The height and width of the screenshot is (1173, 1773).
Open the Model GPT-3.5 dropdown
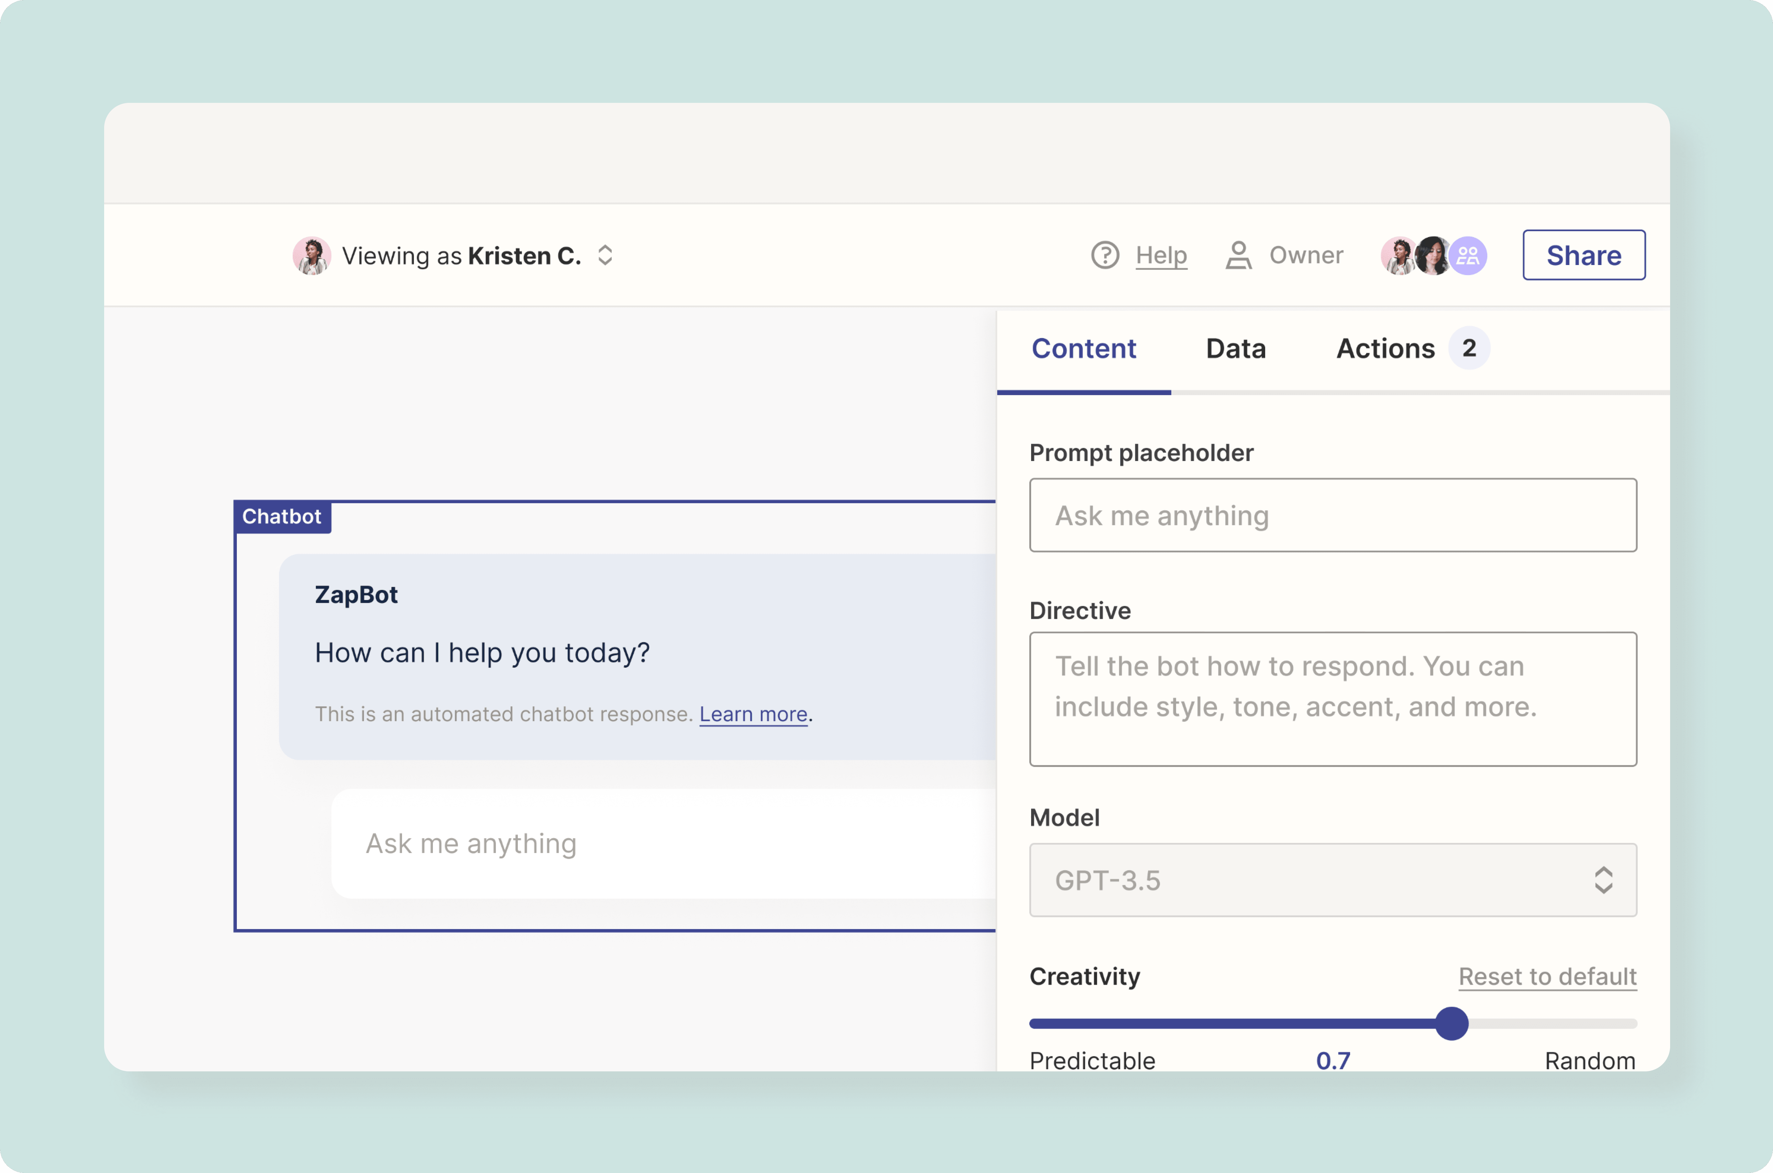1333,880
